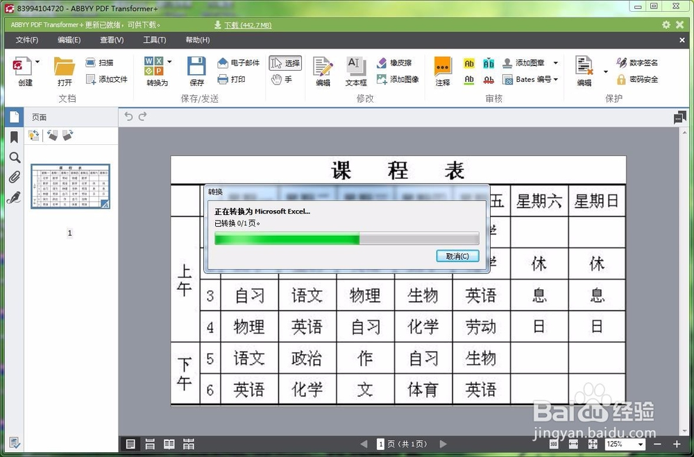Open the Search panel magnifier icon
Viewport: 694px width, 457px height.
tap(14, 157)
